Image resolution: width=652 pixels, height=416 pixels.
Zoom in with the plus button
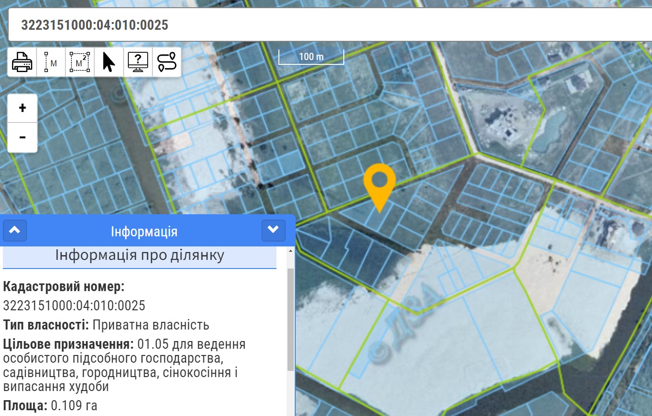click(x=23, y=108)
